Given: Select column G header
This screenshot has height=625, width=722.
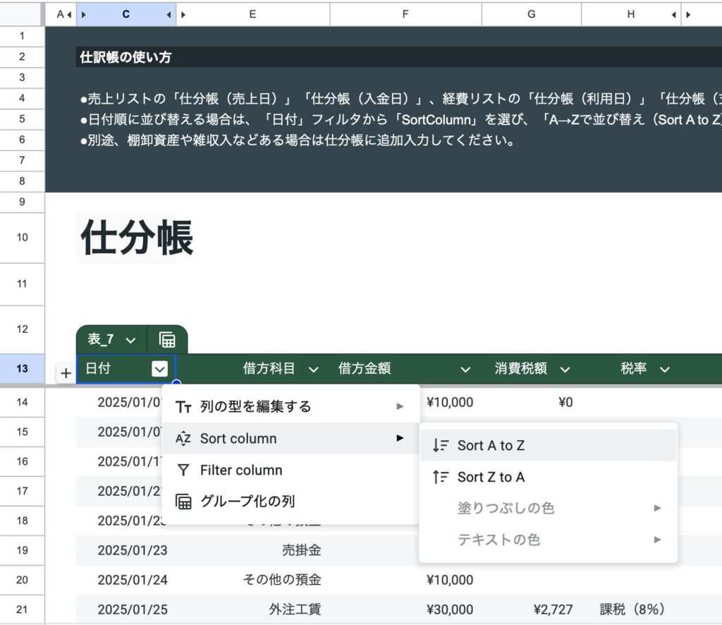Looking at the screenshot, I should point(532,14).
